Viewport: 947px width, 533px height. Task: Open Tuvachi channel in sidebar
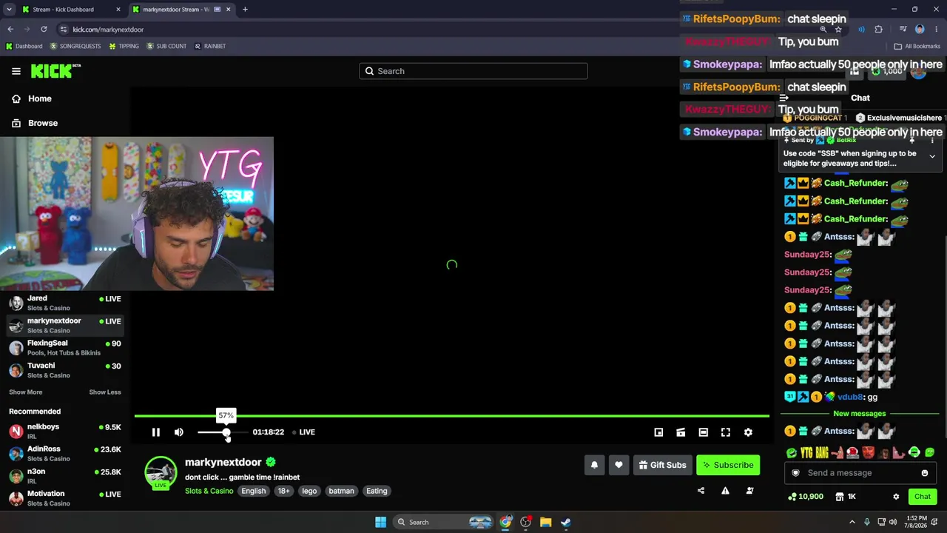65,370
